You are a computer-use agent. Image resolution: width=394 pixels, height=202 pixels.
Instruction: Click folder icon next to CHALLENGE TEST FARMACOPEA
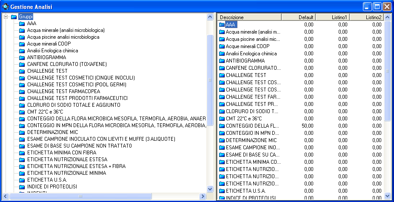[22, 91]
